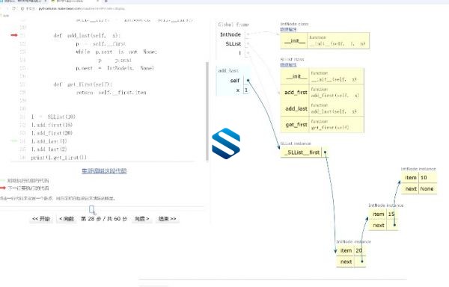Click the execution step slider handle
Image resolution: width=449 pixels, height=287 pixels.
click(91, 209)
